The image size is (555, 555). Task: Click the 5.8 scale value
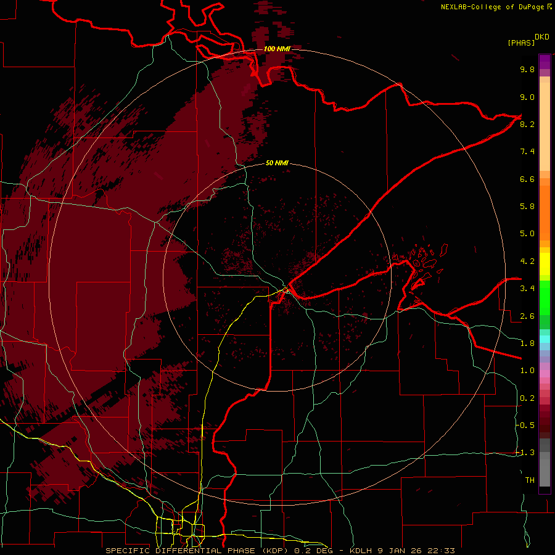coord(527,207)
